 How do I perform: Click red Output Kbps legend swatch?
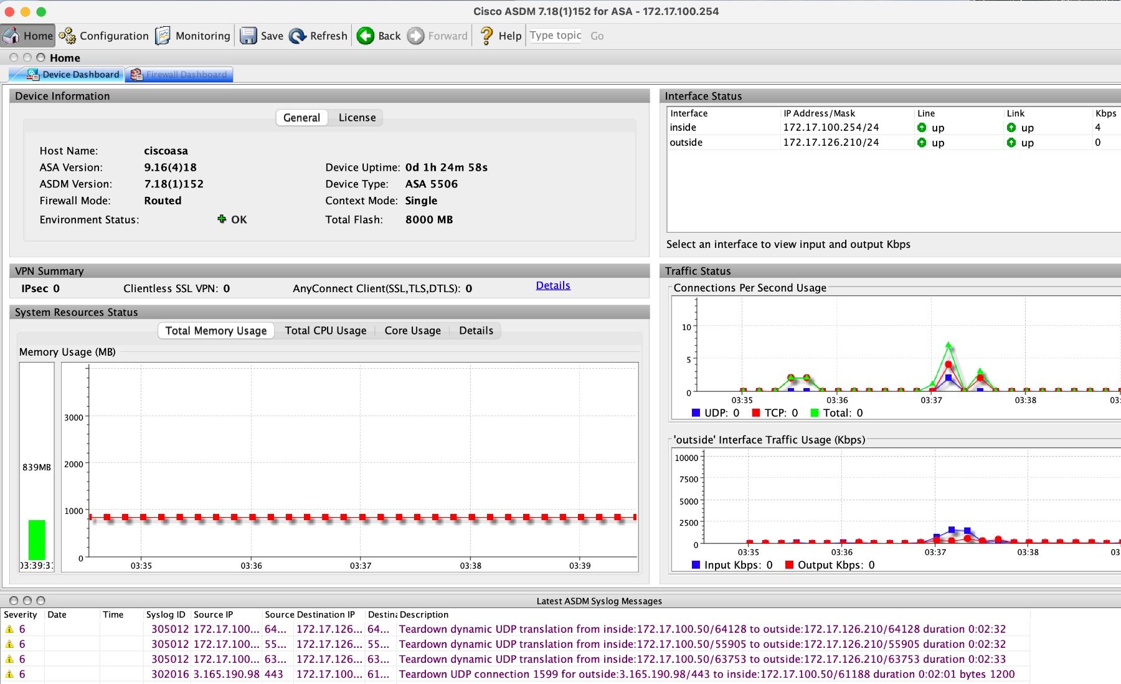[790, 565]
